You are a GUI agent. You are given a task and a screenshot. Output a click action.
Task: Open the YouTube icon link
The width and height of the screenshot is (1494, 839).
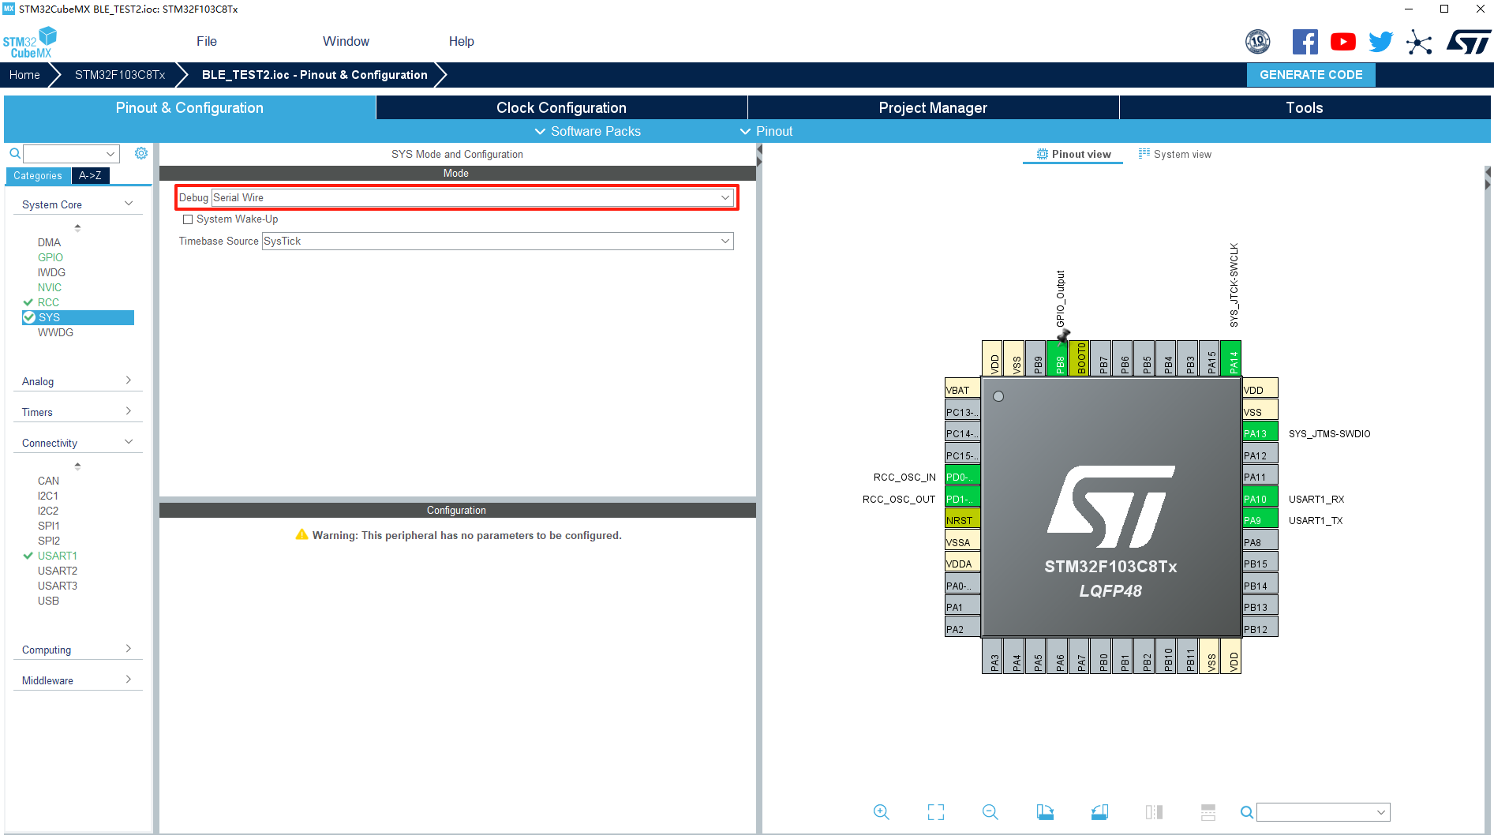(x=1342, y=42)
